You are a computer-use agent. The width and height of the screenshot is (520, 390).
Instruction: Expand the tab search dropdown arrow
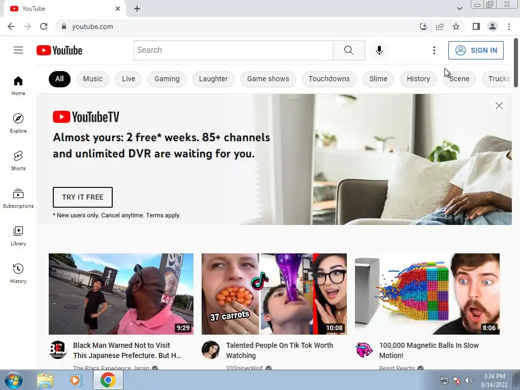459,9
